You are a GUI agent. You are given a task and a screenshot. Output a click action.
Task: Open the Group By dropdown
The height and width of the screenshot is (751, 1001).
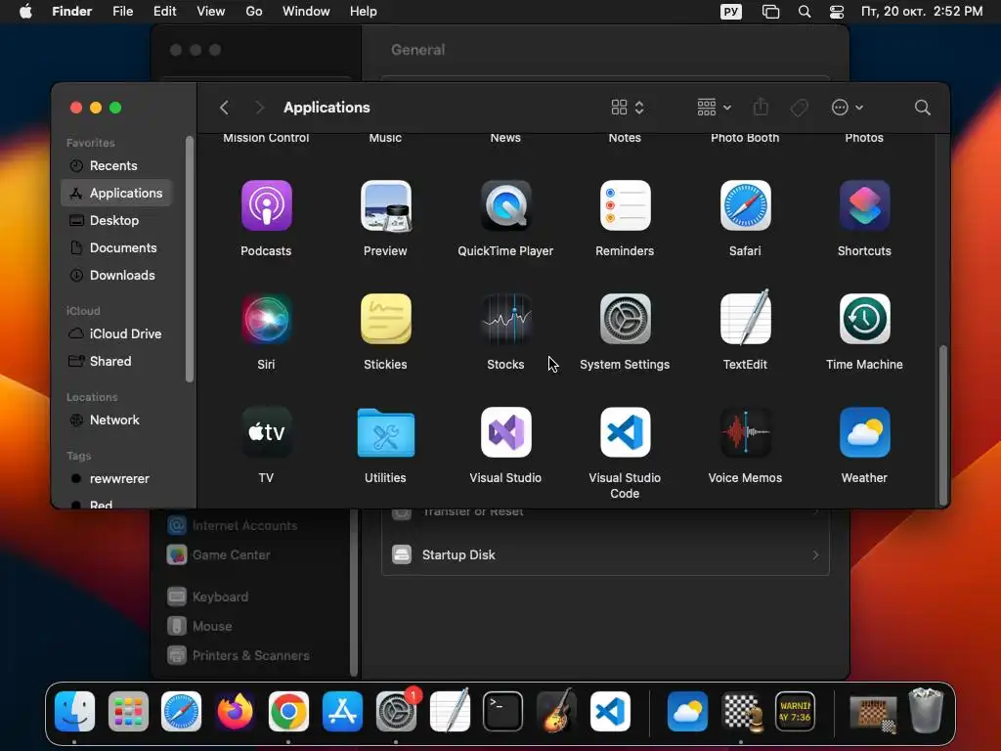coord(714,108)
